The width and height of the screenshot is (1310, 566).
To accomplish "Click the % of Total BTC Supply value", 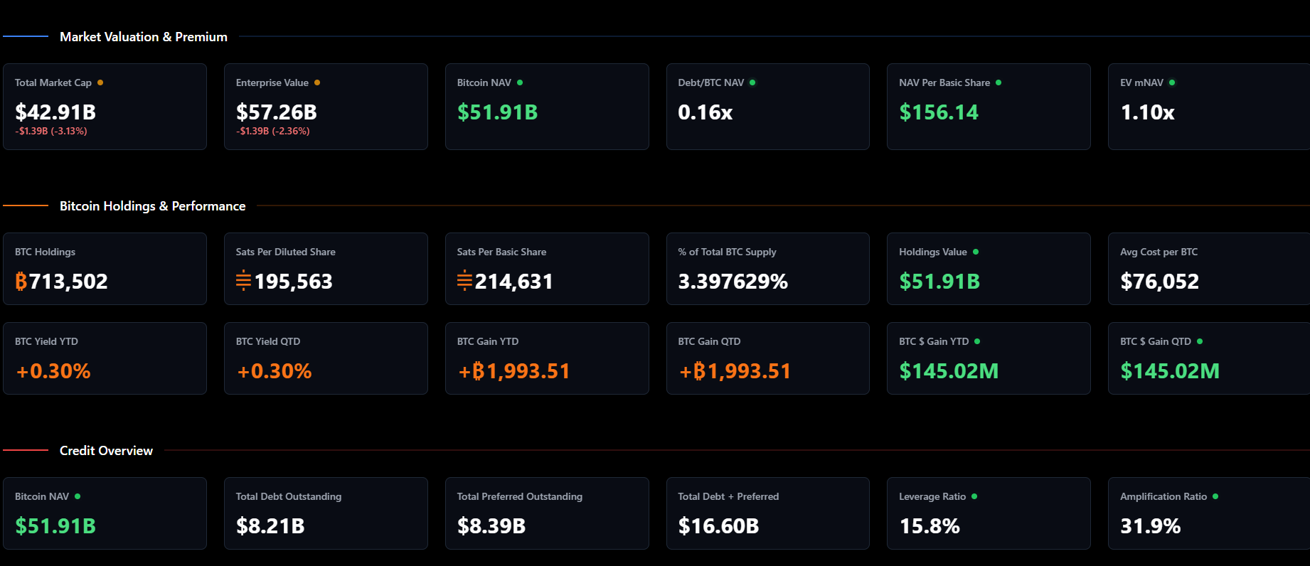I will click(x=733, y=282).
